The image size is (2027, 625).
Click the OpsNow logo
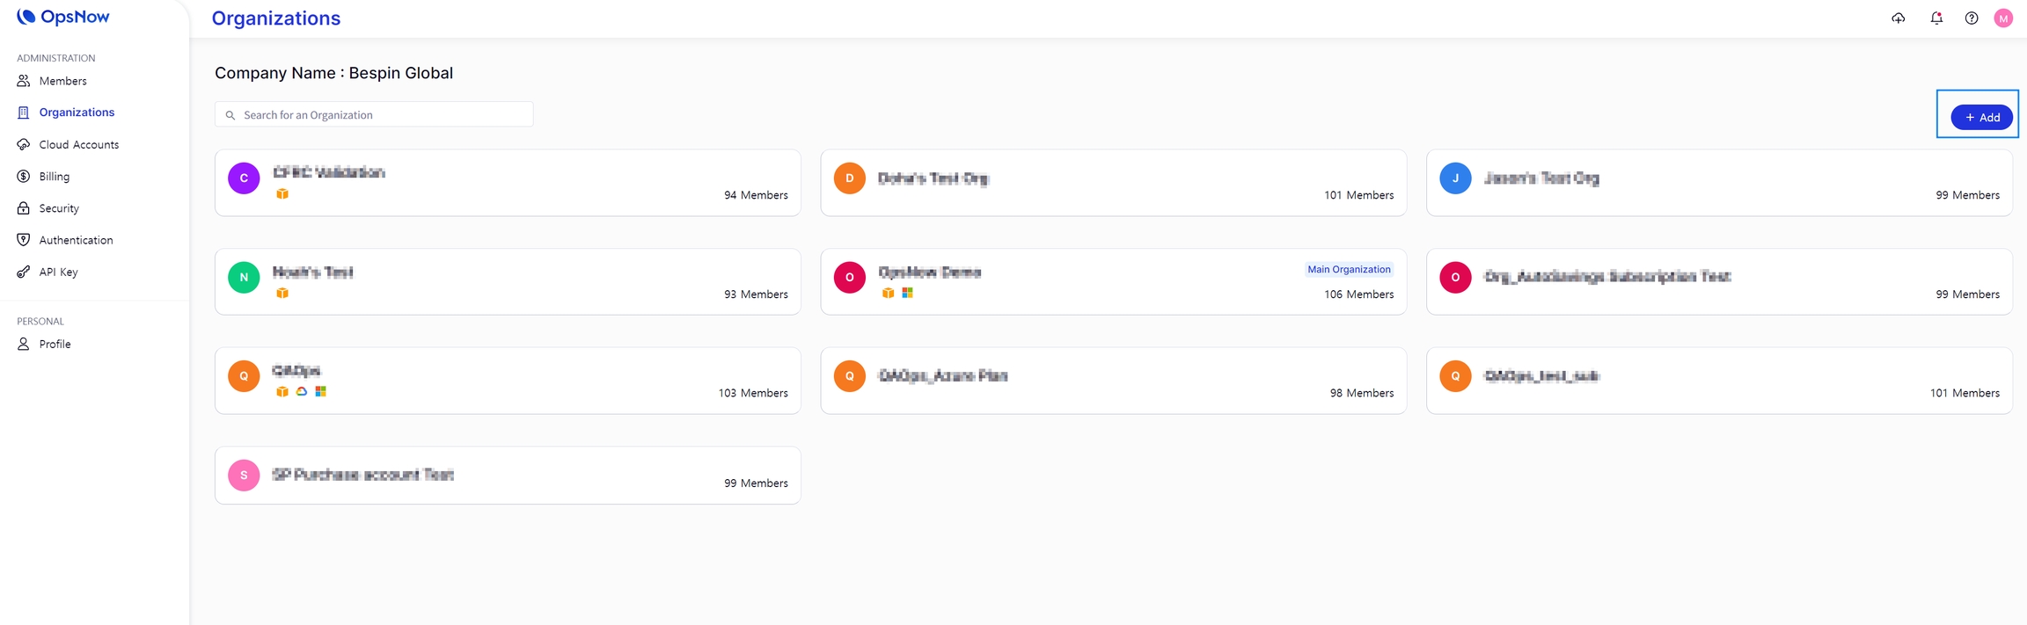63,18
